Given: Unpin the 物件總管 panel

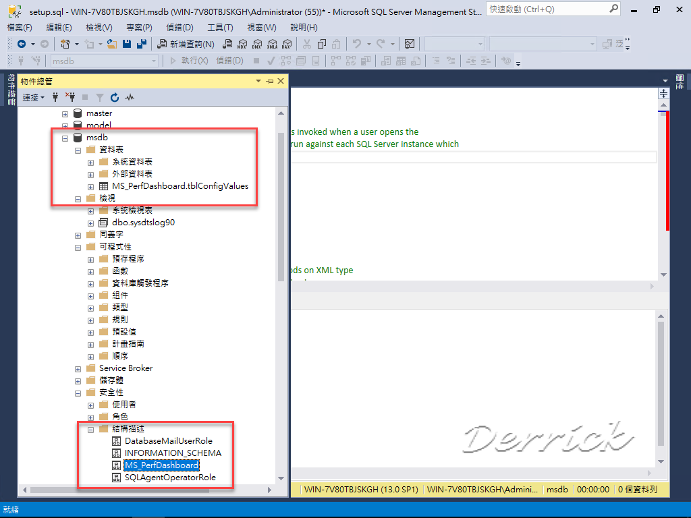Looking at the screenshot, I should coord(269,80).
